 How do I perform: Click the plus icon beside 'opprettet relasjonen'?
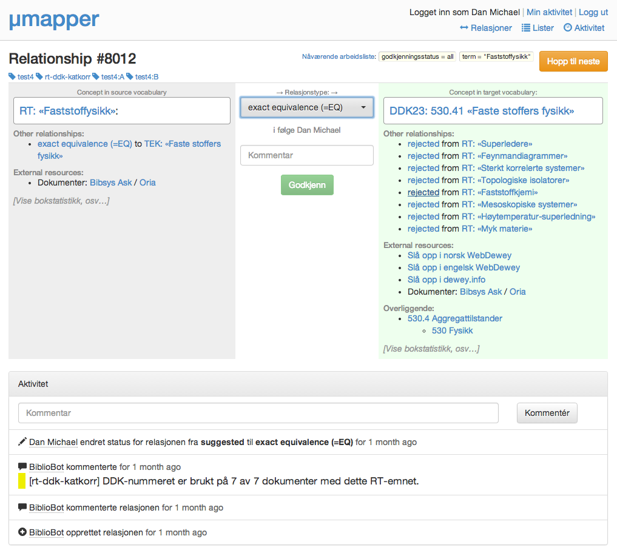coord(22,532)
